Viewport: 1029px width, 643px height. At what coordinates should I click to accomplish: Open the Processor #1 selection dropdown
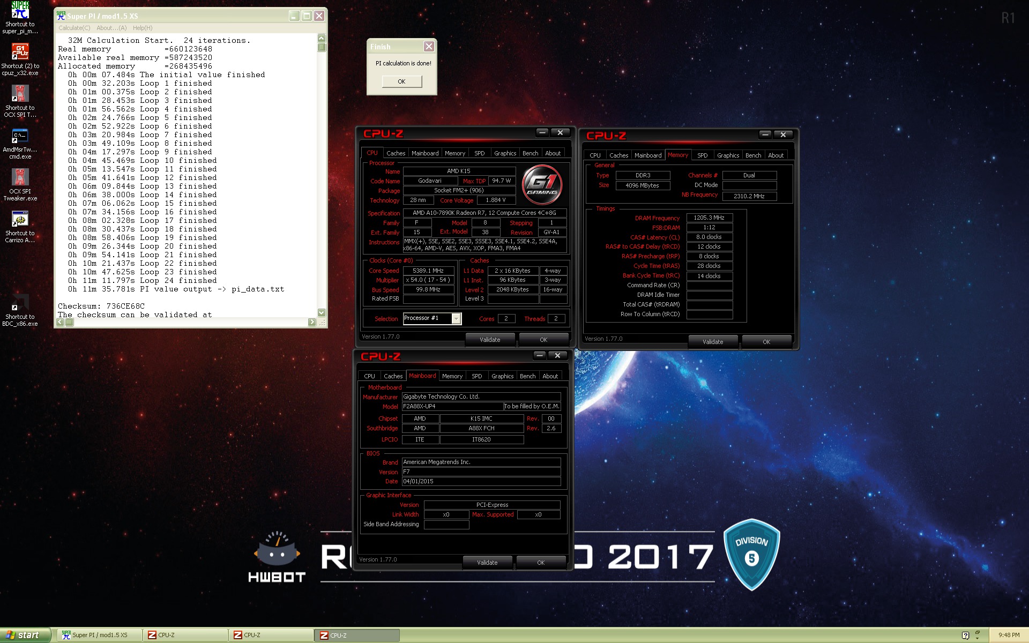pos(456,319)
